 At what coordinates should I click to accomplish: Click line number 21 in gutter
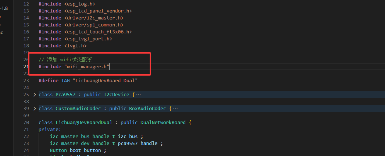[26, 66]
